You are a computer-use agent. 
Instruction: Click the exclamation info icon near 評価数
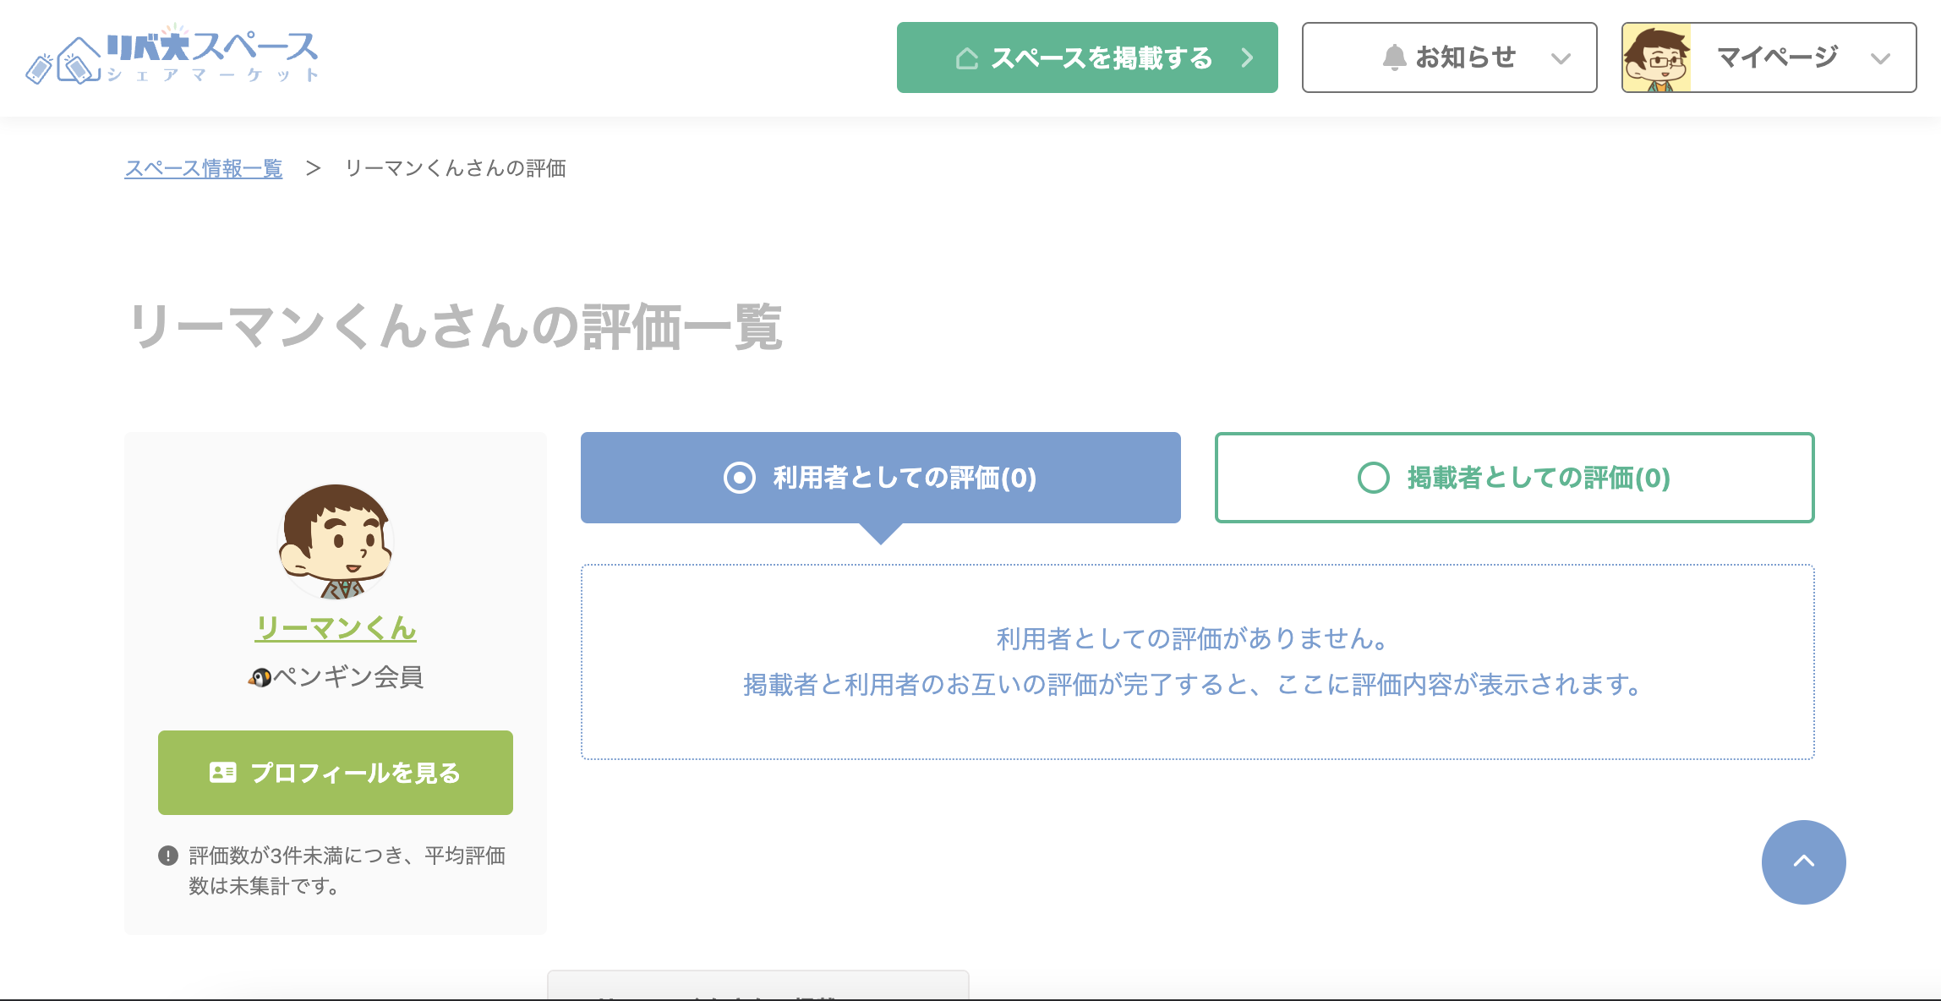tap(168, 856)
